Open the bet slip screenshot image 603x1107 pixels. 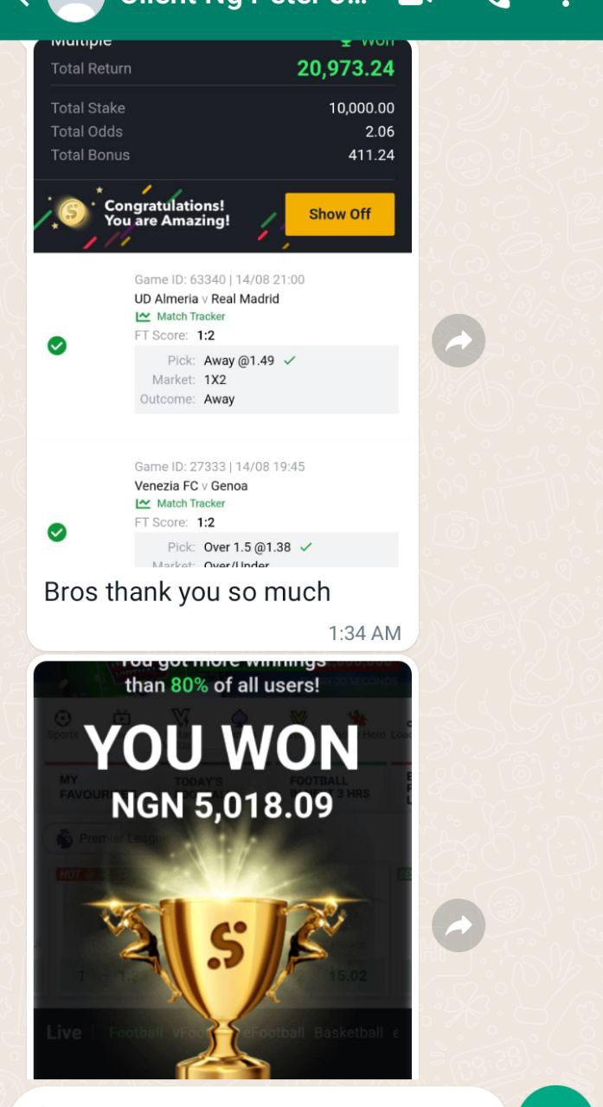222,304
